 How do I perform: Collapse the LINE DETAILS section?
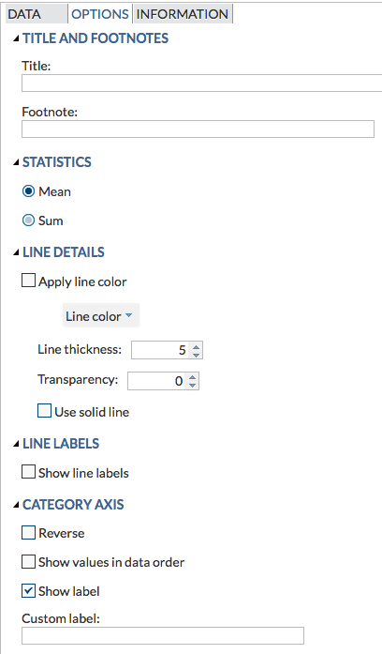point(16,252)
